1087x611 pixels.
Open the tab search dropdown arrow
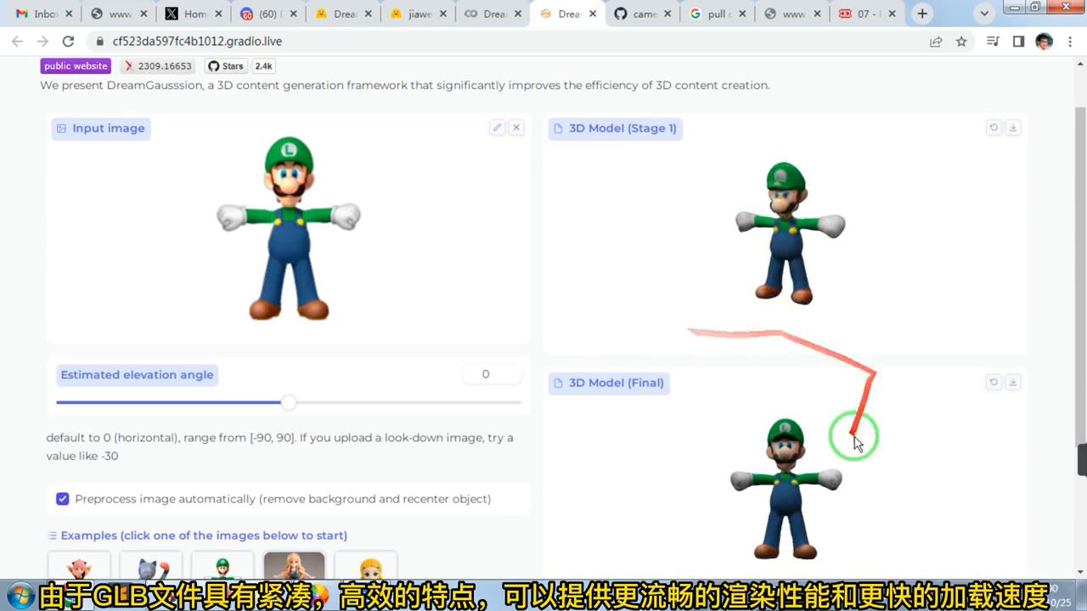pos(984,14)
